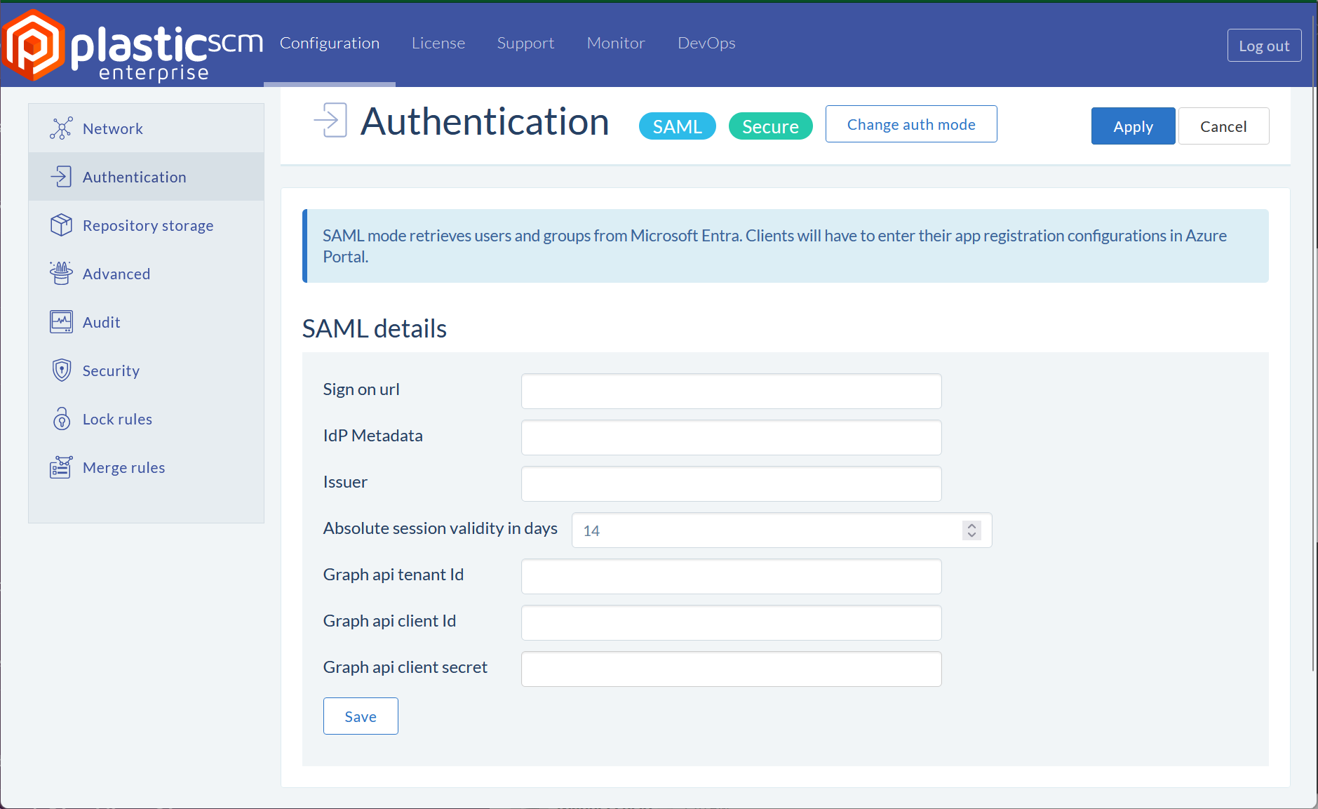The height and width of the screenshot is (809, 1318).
Task: Open the DevOps tab
Action: point(706,44)
